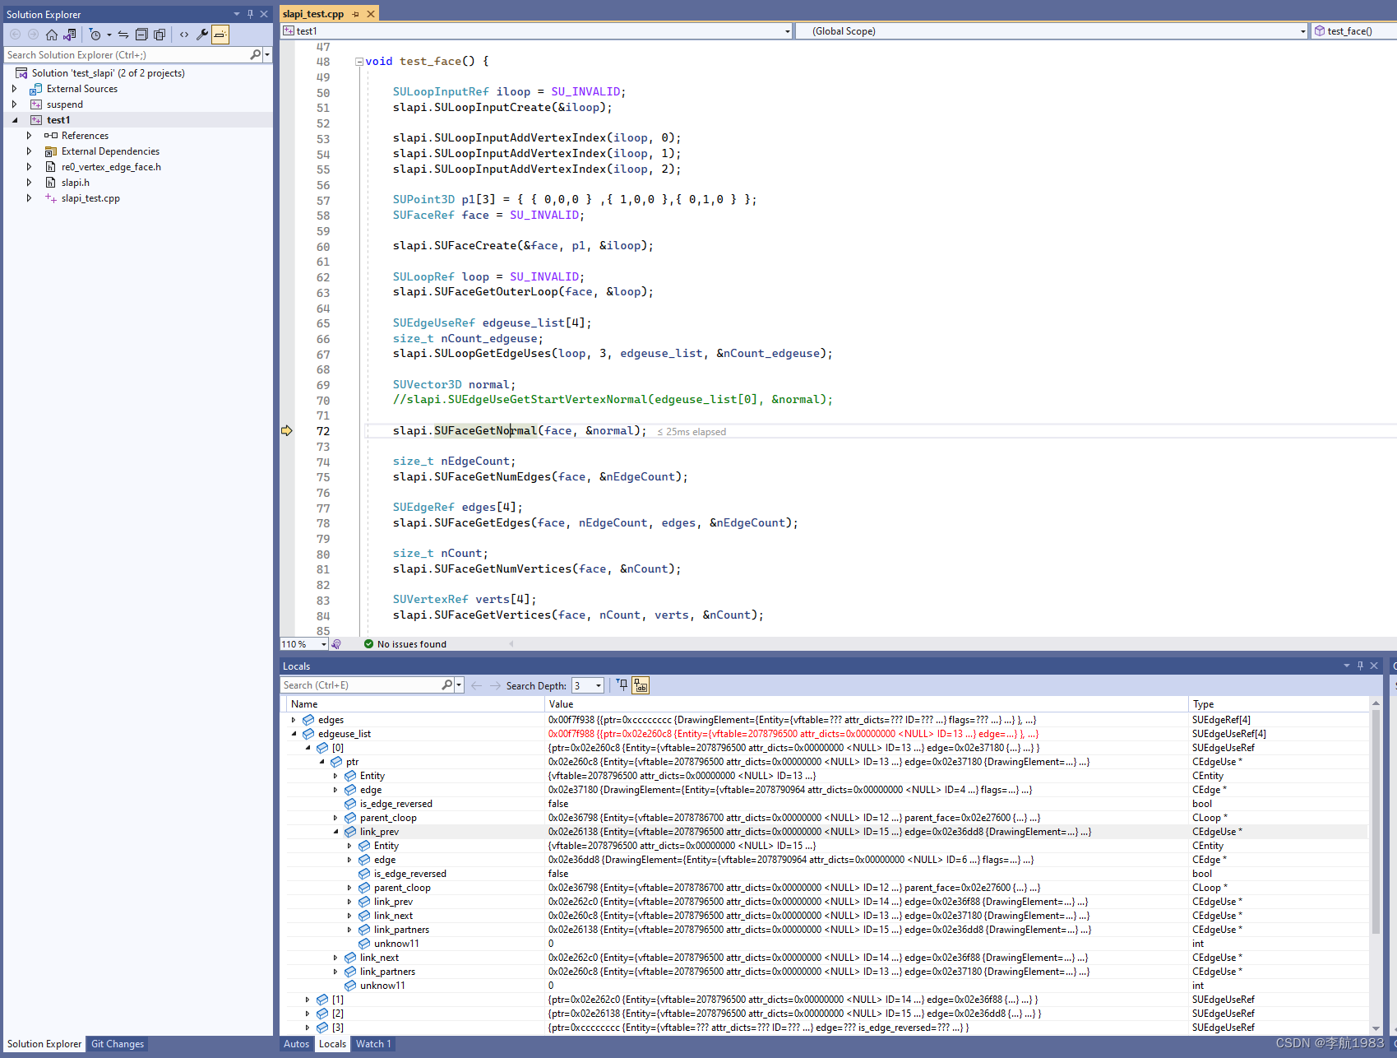Open Solution Explorer search options dropdown arrow
Viewport: 1397px width, 1058px height.
[x=267, y=55]
